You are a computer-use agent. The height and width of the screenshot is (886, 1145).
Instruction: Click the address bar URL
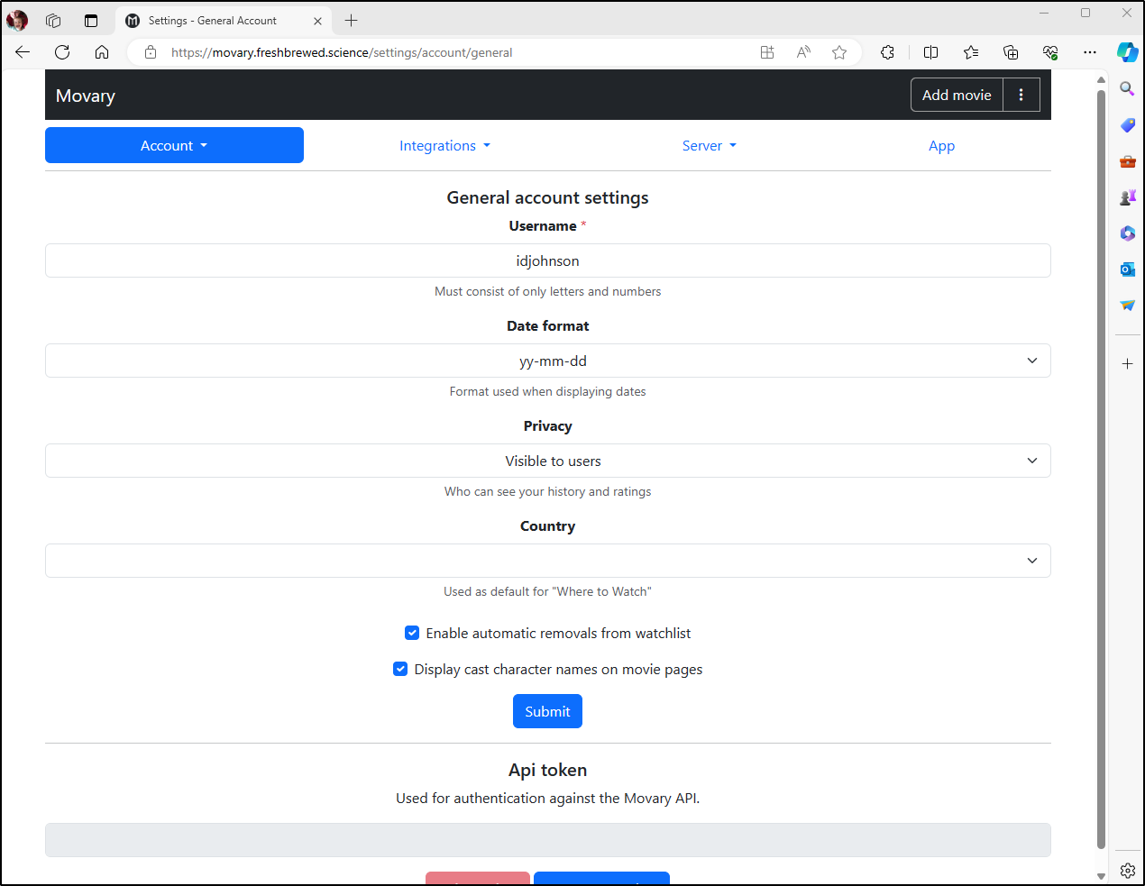click(x=342, y=52)
